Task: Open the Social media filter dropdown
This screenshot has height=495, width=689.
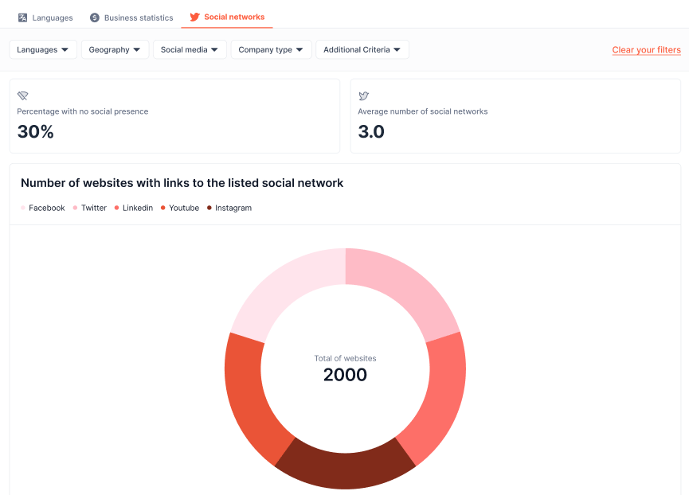Action: (x=190, y=49)
